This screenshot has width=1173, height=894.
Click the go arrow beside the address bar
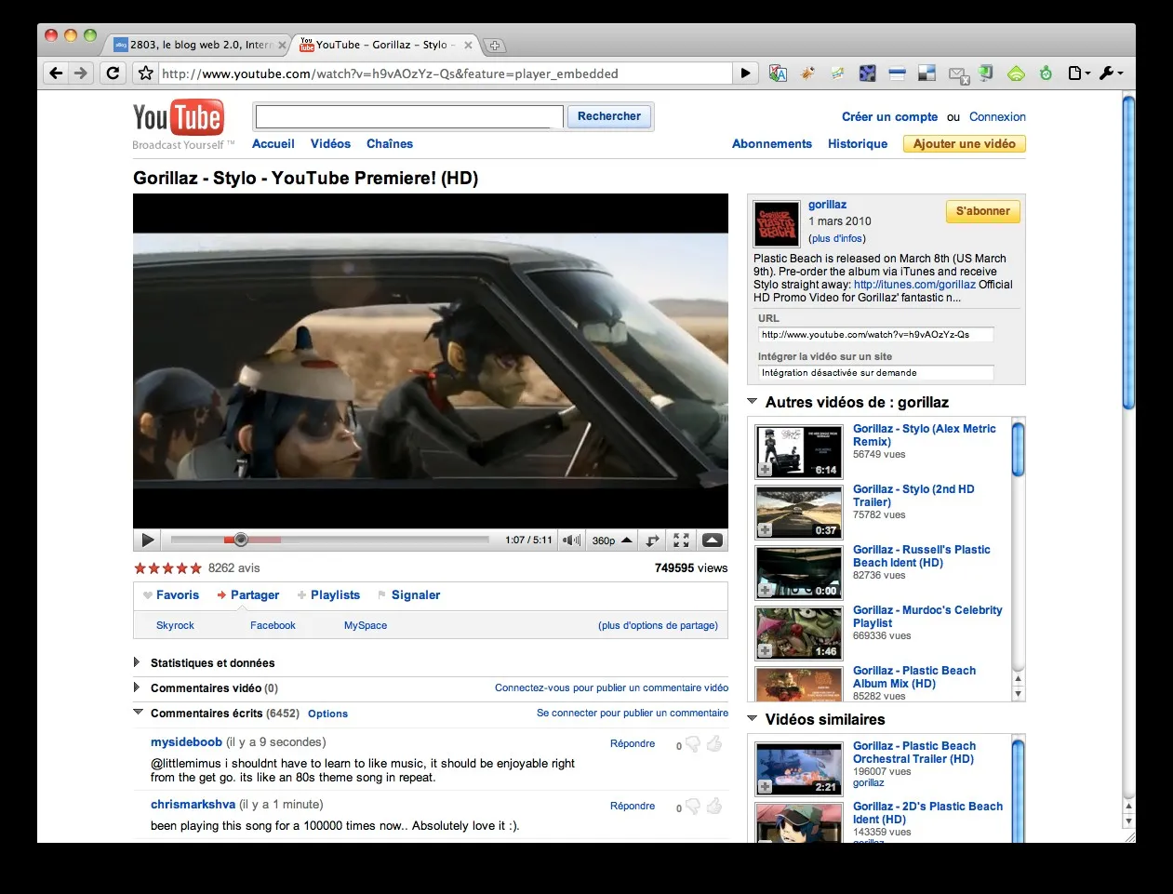click(746, 73)
